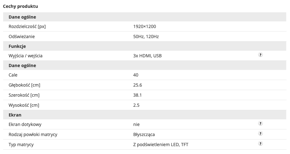This screenshot has height=154, width=290.
Task: Click the Cale row label
Action: 13,75
